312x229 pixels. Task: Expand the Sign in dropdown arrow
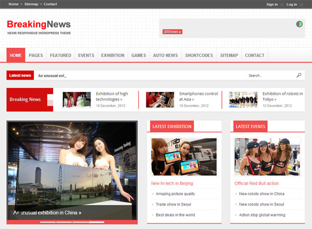282,4
